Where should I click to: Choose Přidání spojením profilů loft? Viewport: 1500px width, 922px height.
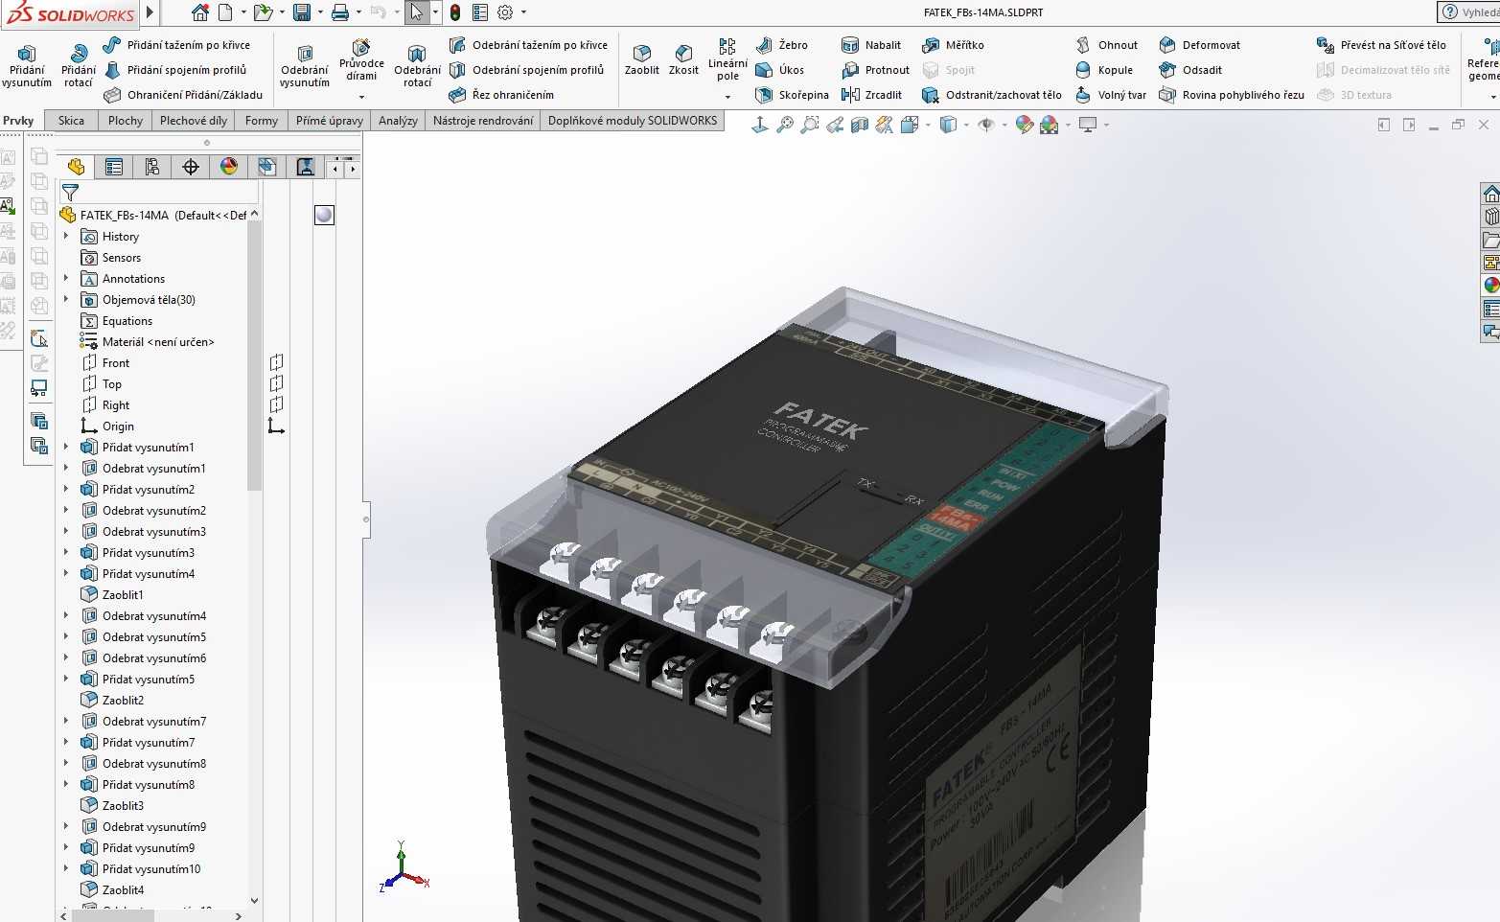(x=174, y=70)
